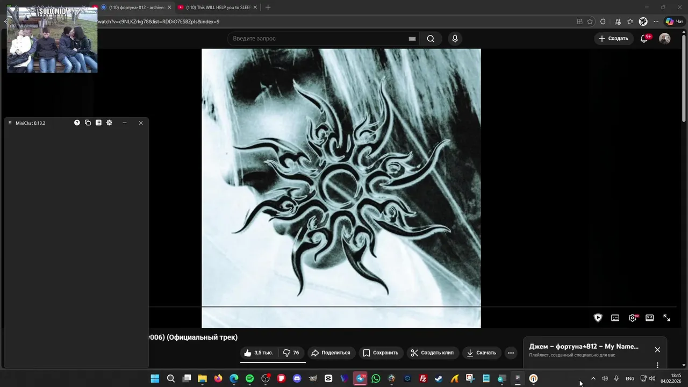The height and width of the screenshot is (387, 688).
Task: Open browser settings and more menu
Action: (x=656, y=21)
